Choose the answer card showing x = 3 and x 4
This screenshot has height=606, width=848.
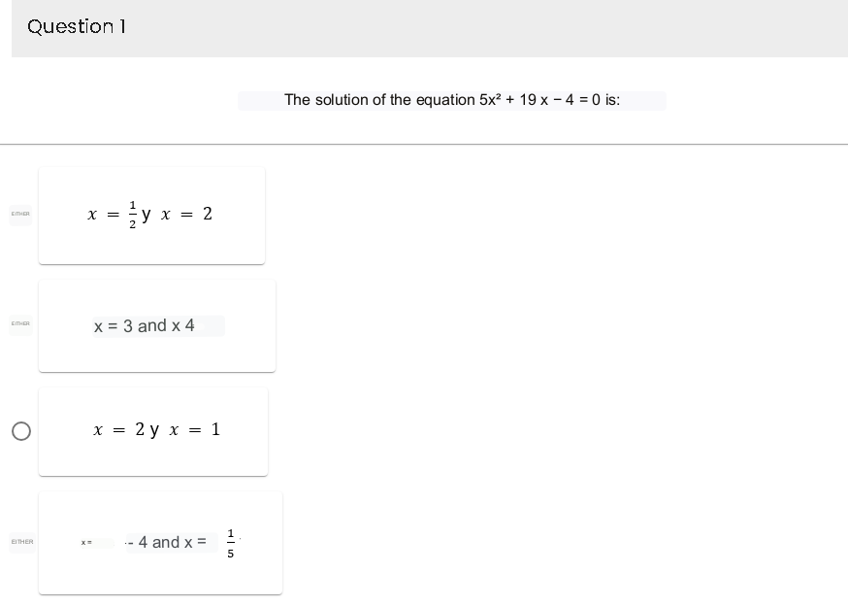click(156, 324)
